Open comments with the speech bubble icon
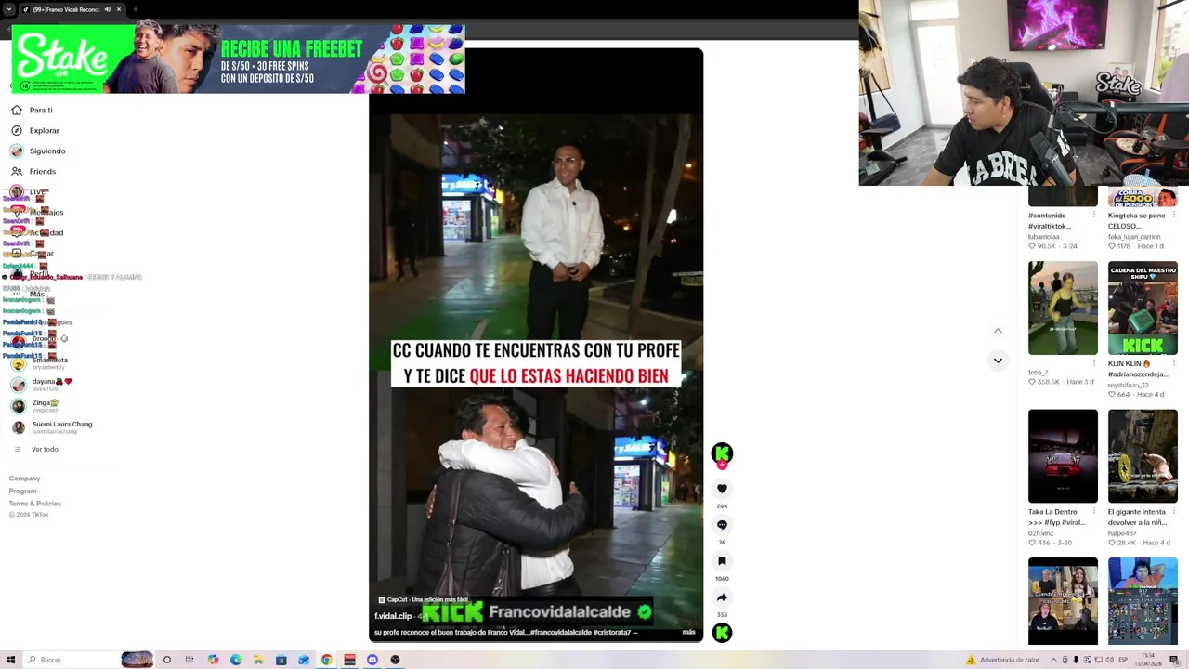Screen dimensions: 1189x669 [x=722, y=525]
